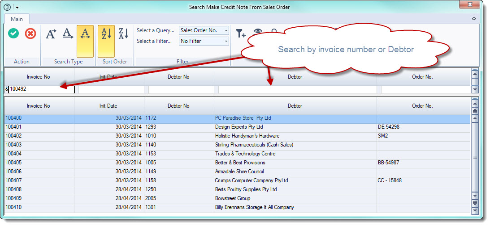Click debtor Billy Brennans Storage It All Company
The image size is (490, 226).
coord(255,207)
